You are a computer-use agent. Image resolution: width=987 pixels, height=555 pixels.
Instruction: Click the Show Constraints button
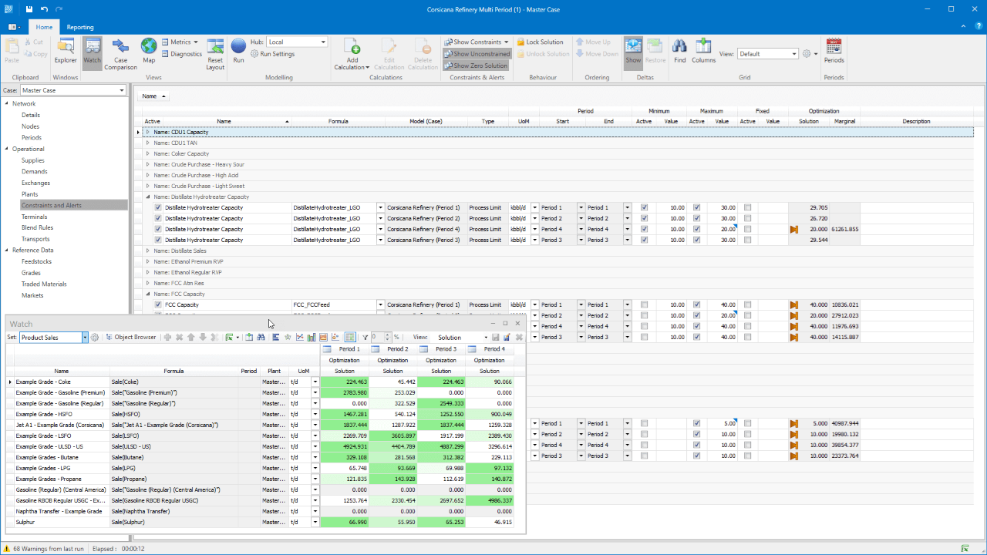[x=477, y=42]
